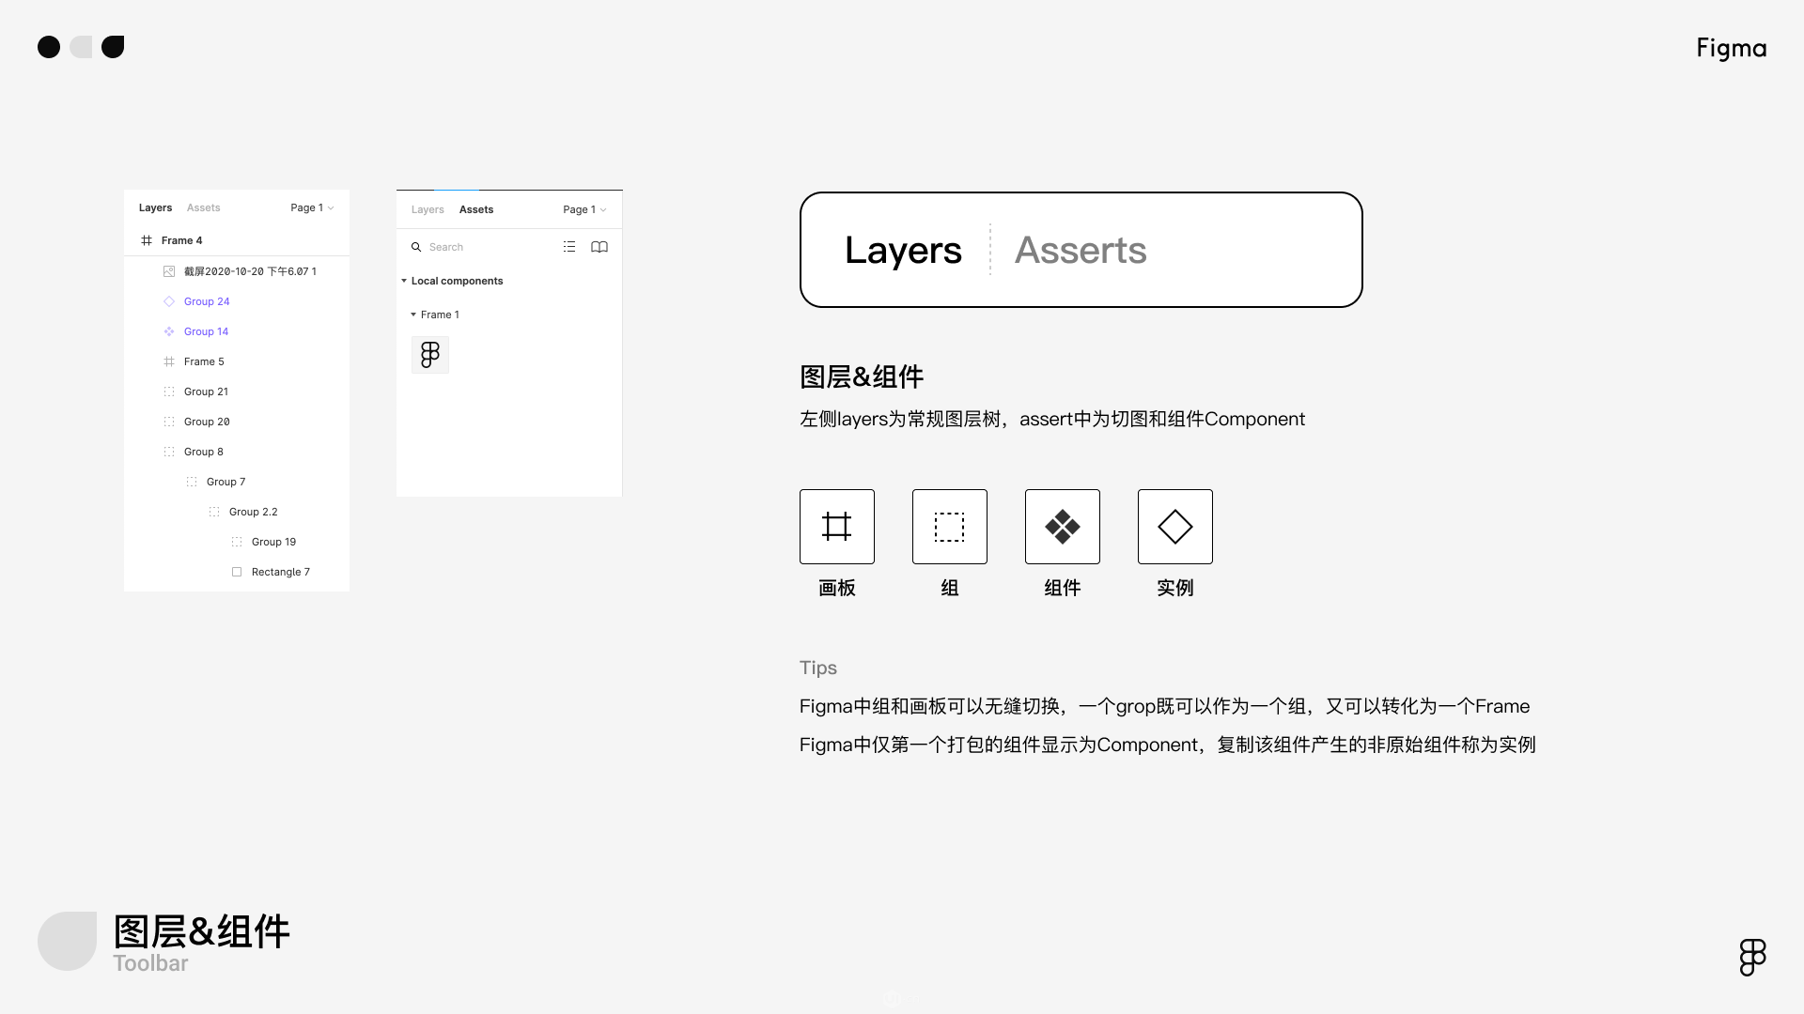Open the Page 1 dropdown in the Layers panel
This screenshot has height=1014, width=1804.
[312, 207]
